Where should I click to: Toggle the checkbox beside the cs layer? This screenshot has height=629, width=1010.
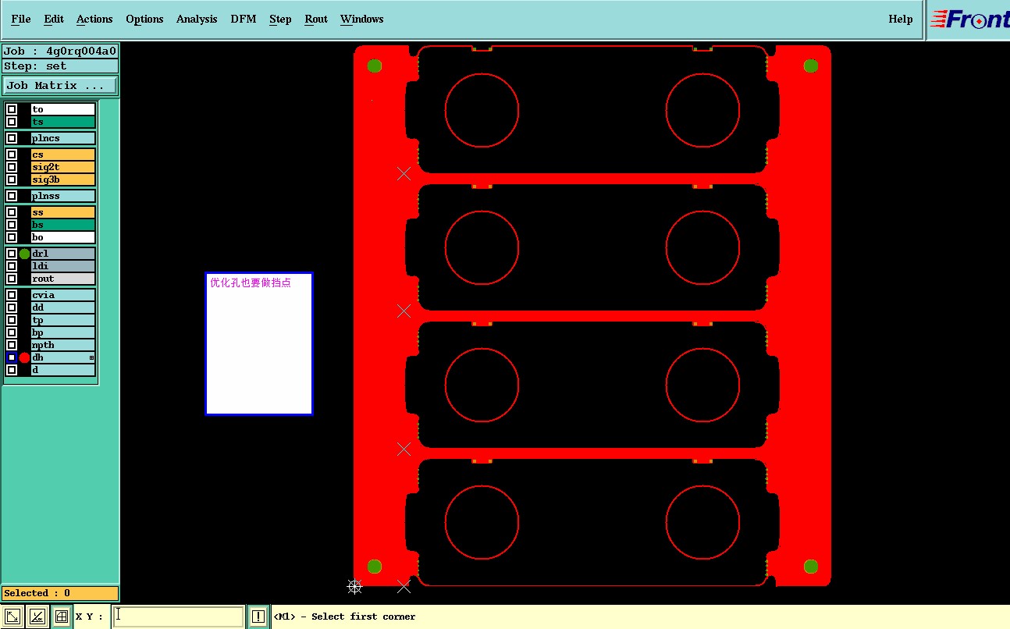tap(12, 155)
